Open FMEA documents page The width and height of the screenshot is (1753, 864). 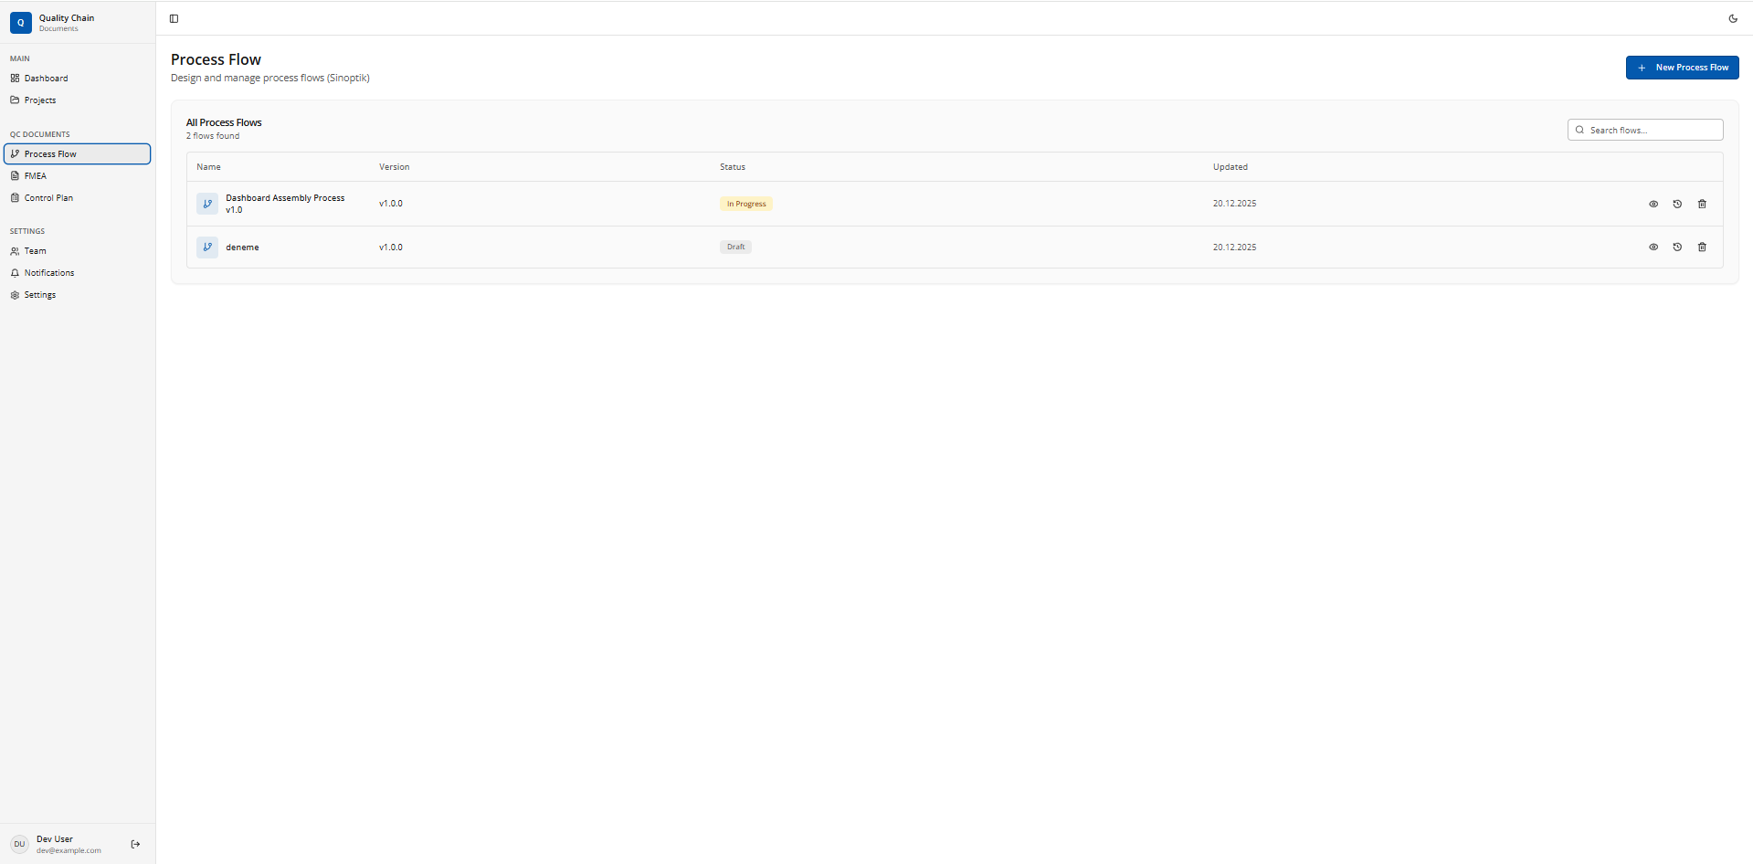click(x=78, y=176)
